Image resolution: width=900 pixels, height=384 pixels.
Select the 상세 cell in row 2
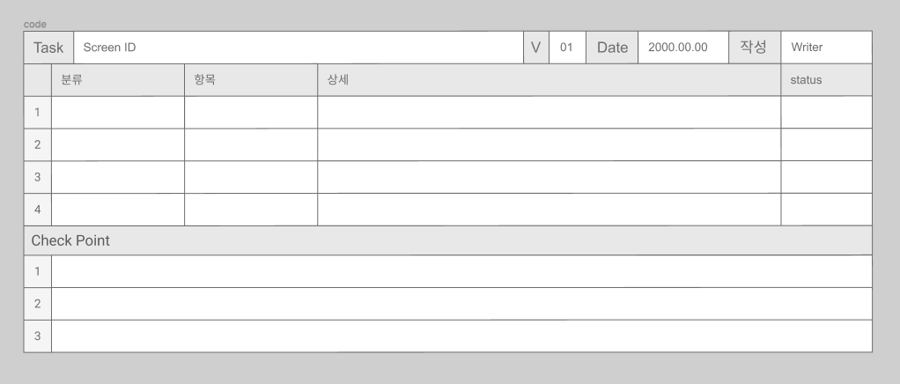click(550, 144)
